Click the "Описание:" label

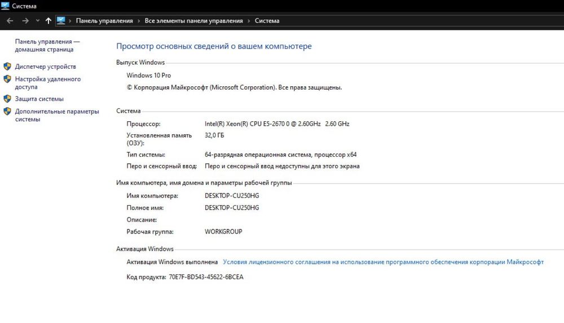click(142, 220)
